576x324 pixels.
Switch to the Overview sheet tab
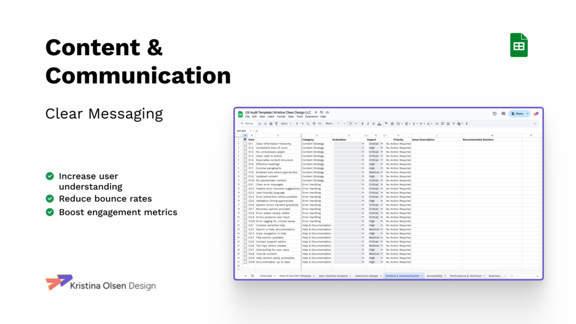(x=268, y=275)
